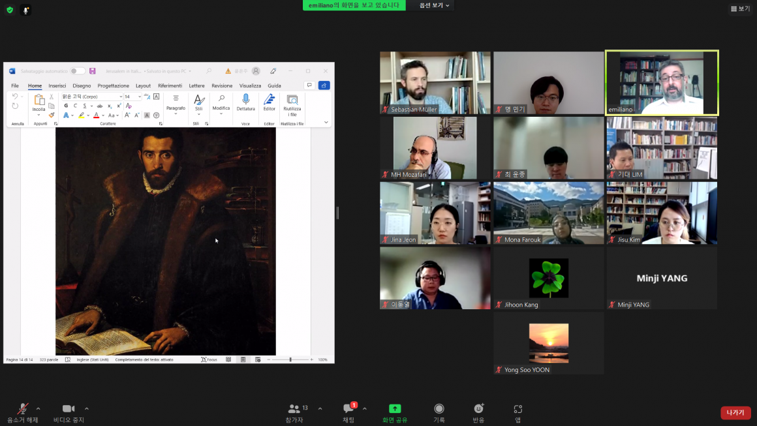Click the red leave meeting button
Screen dimensions: 757x426
pos(735,412)
